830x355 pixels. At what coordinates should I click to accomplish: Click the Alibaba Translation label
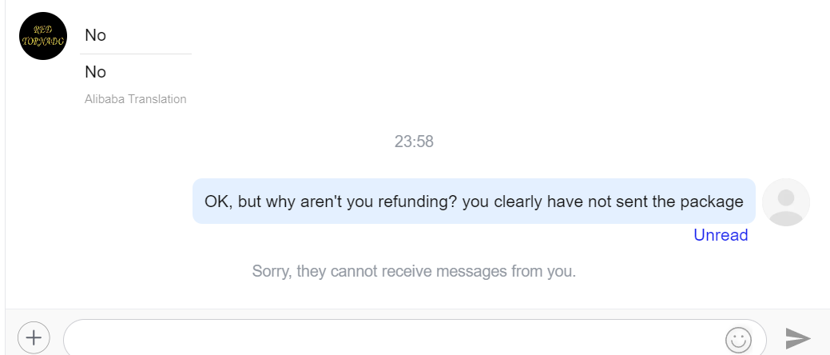tap(136, 99)
